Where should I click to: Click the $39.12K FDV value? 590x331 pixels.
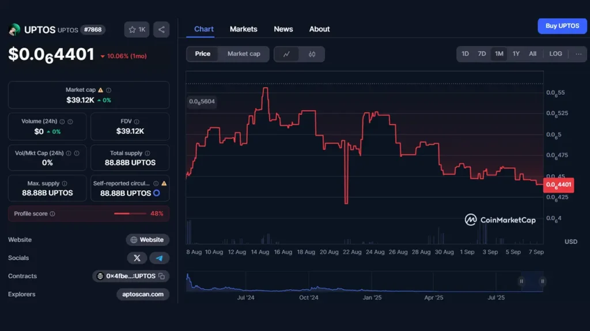tap(130, 132)
